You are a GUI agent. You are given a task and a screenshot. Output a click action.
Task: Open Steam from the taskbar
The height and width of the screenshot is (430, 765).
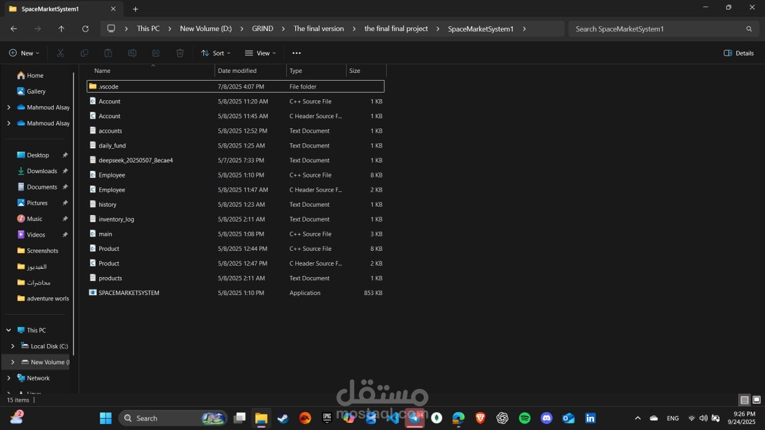click(x=283, y=418)
